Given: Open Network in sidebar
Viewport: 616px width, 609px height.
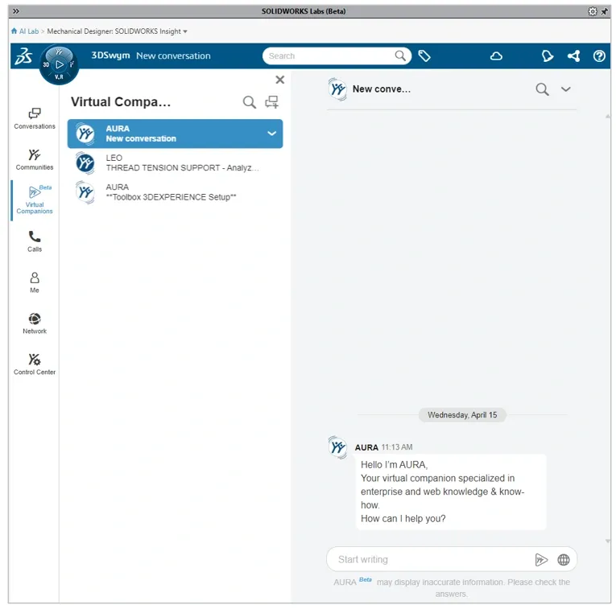Looking at the screenshot, I should pos(35,323).
